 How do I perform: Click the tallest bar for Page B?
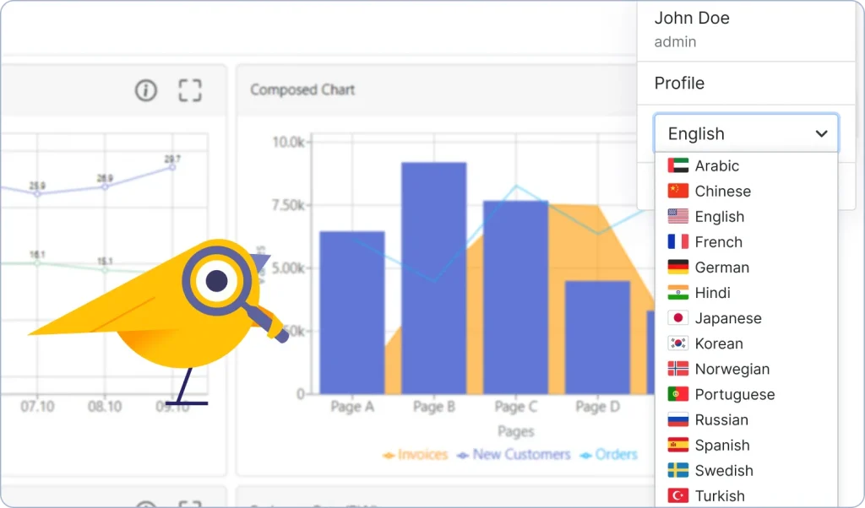433,278
